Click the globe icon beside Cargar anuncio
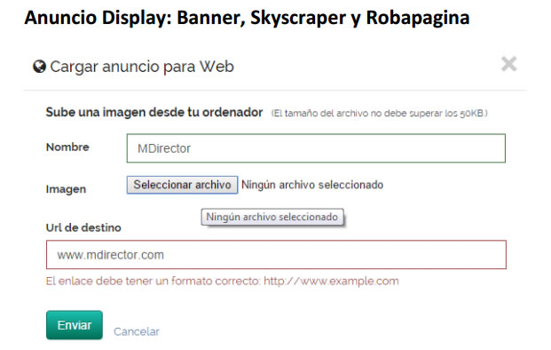This screenshot has height=350, width=551. click(39, 67)
